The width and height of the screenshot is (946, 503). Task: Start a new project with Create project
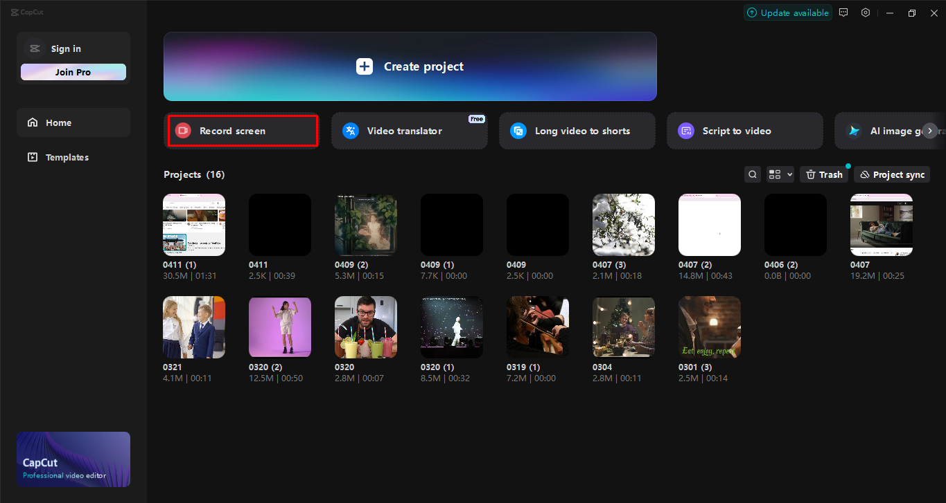coord(409,66)
